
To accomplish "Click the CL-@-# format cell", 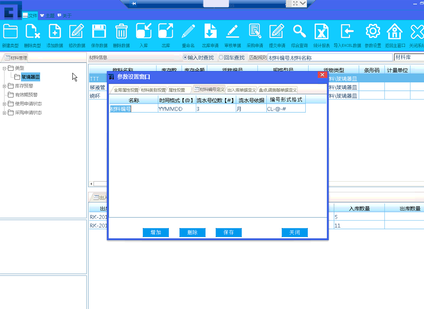I will pos(286,109).
